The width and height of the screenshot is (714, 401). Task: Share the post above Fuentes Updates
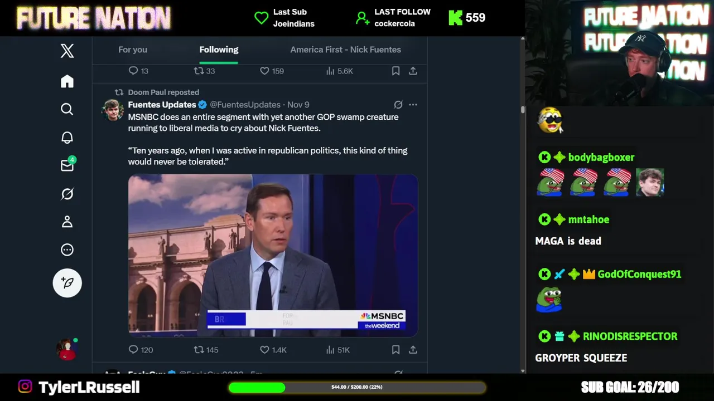click(x=413, y=71)
